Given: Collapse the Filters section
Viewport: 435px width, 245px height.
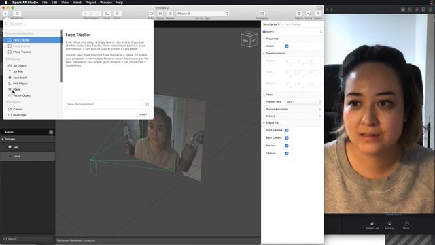Looking at the screenshot, I should click(264, 95).
